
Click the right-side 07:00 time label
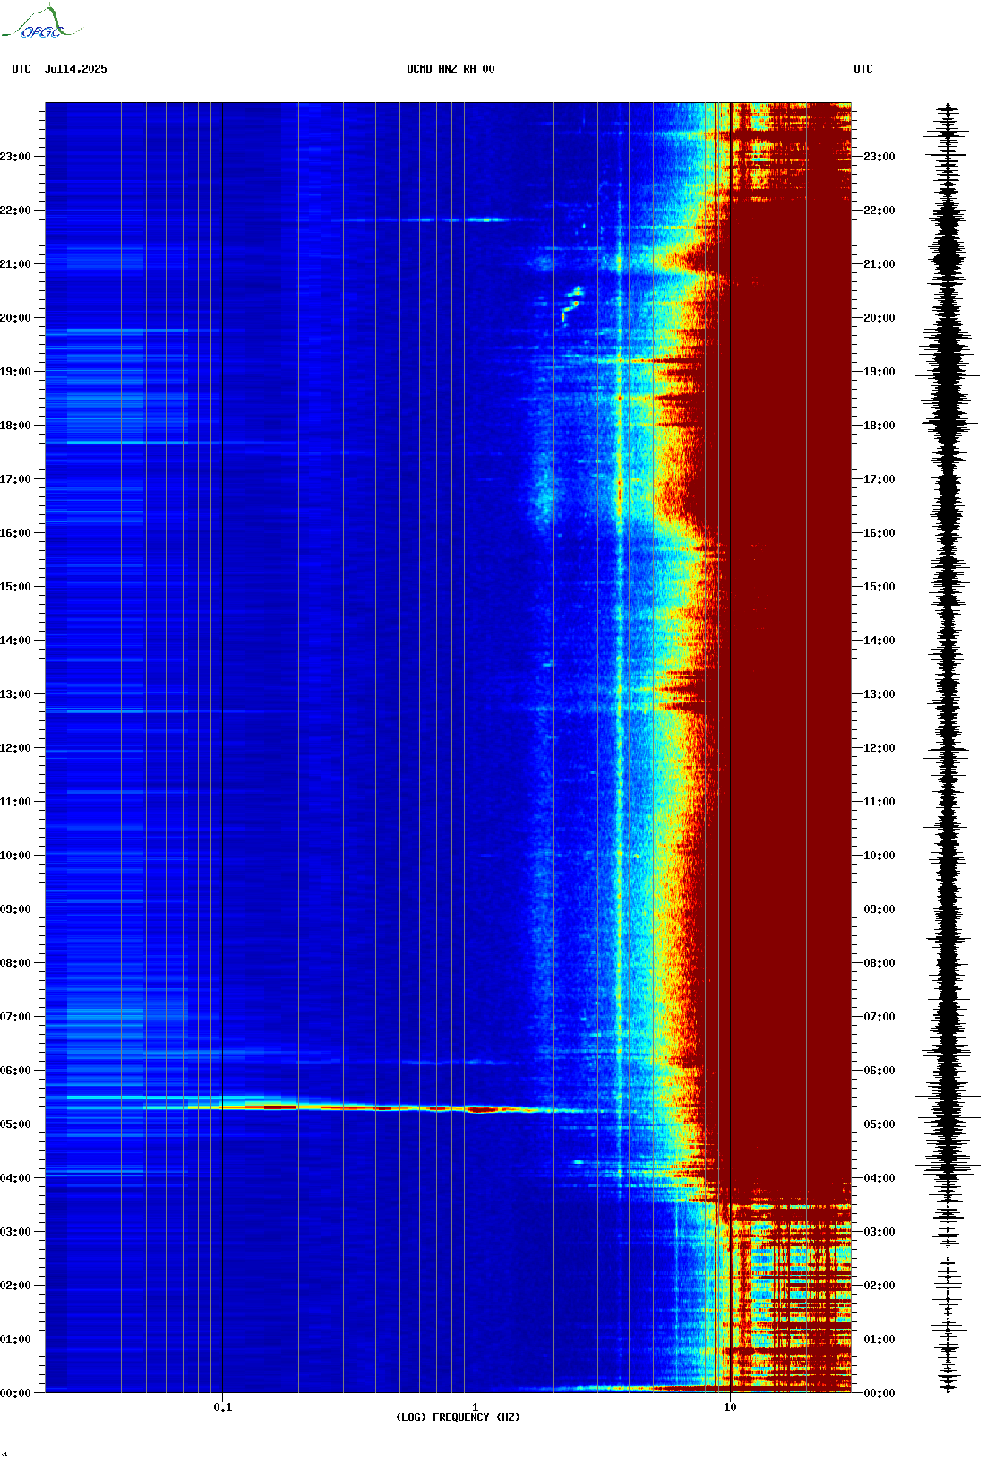click(880, 1017)
